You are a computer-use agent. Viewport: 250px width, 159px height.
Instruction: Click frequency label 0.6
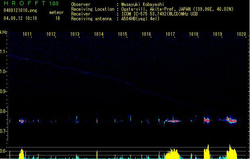tap(3, 151)
